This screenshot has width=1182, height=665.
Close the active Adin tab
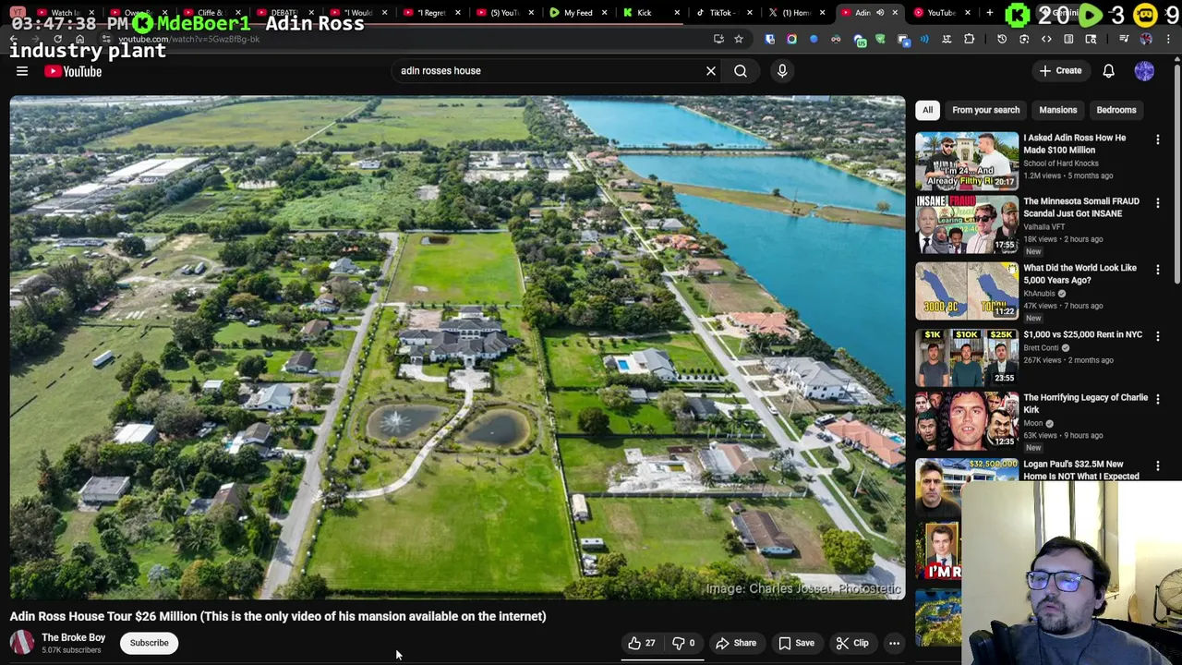coord(895,13)
